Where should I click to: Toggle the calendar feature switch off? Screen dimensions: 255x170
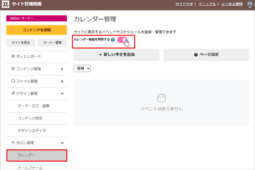tap(122, 40)
